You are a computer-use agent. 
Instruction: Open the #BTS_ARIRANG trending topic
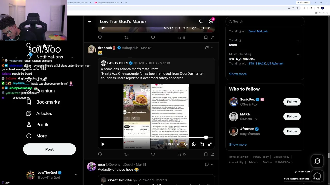click(242, 59)
